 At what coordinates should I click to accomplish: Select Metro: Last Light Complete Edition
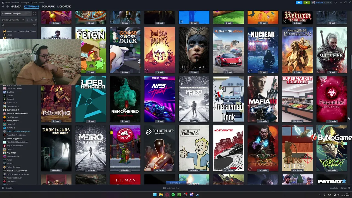pos(19,31)
